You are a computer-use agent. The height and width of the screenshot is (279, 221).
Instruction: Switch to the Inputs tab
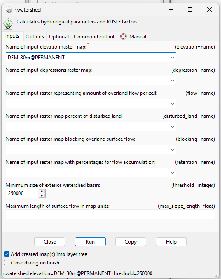(12, 36)
